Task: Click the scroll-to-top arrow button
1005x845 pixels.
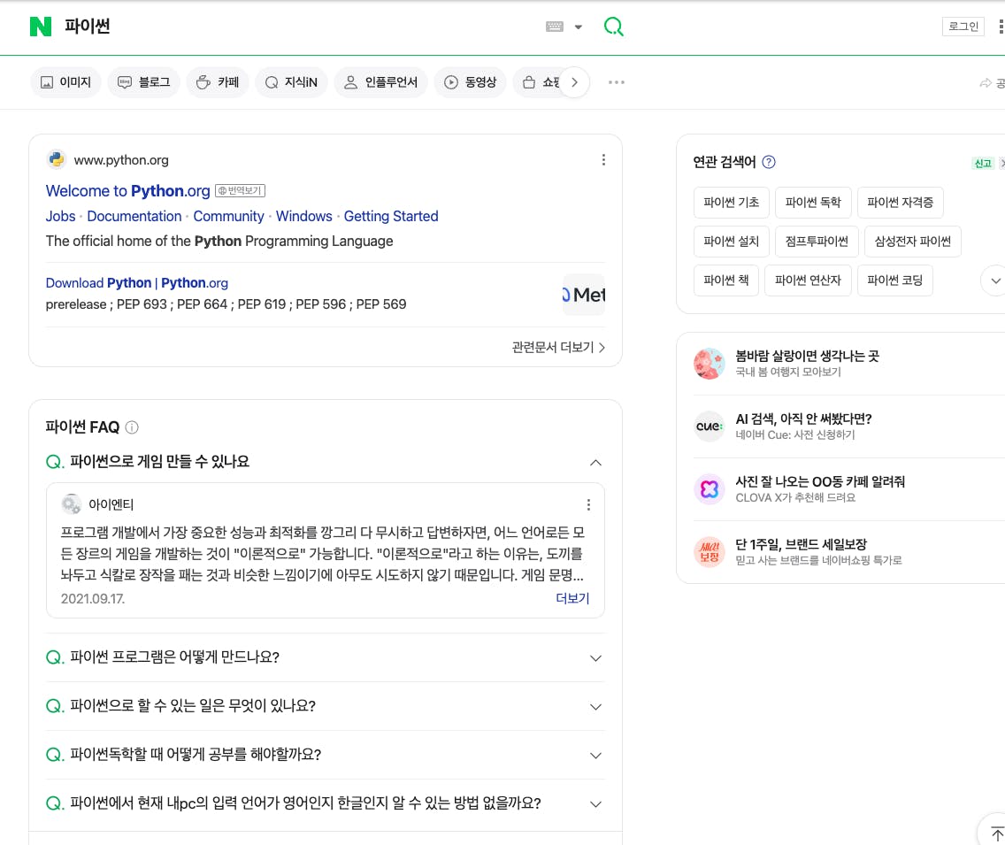Action: tap(996, 833)
